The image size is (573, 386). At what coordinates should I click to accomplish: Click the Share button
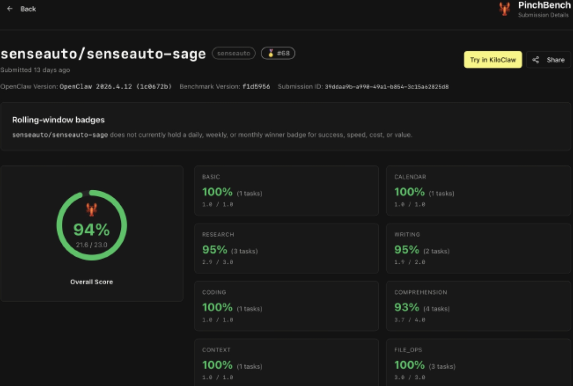pos(549,60)
